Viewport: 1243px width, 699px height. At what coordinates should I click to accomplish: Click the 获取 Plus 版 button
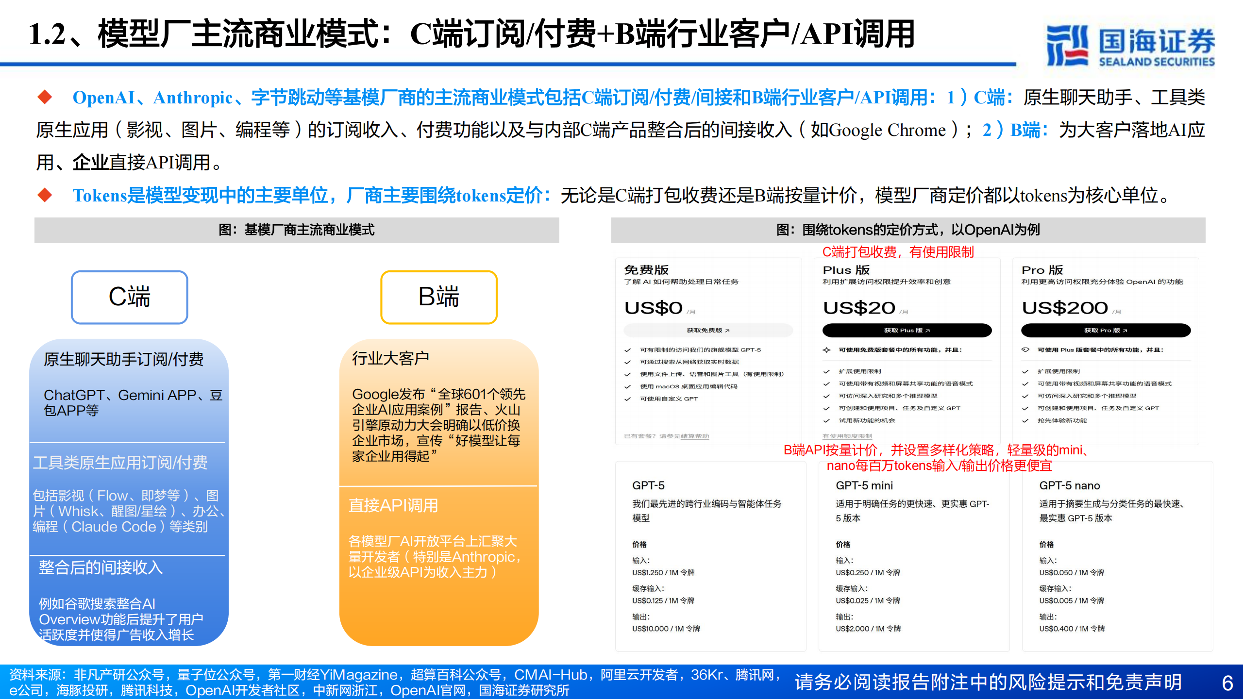907,331
